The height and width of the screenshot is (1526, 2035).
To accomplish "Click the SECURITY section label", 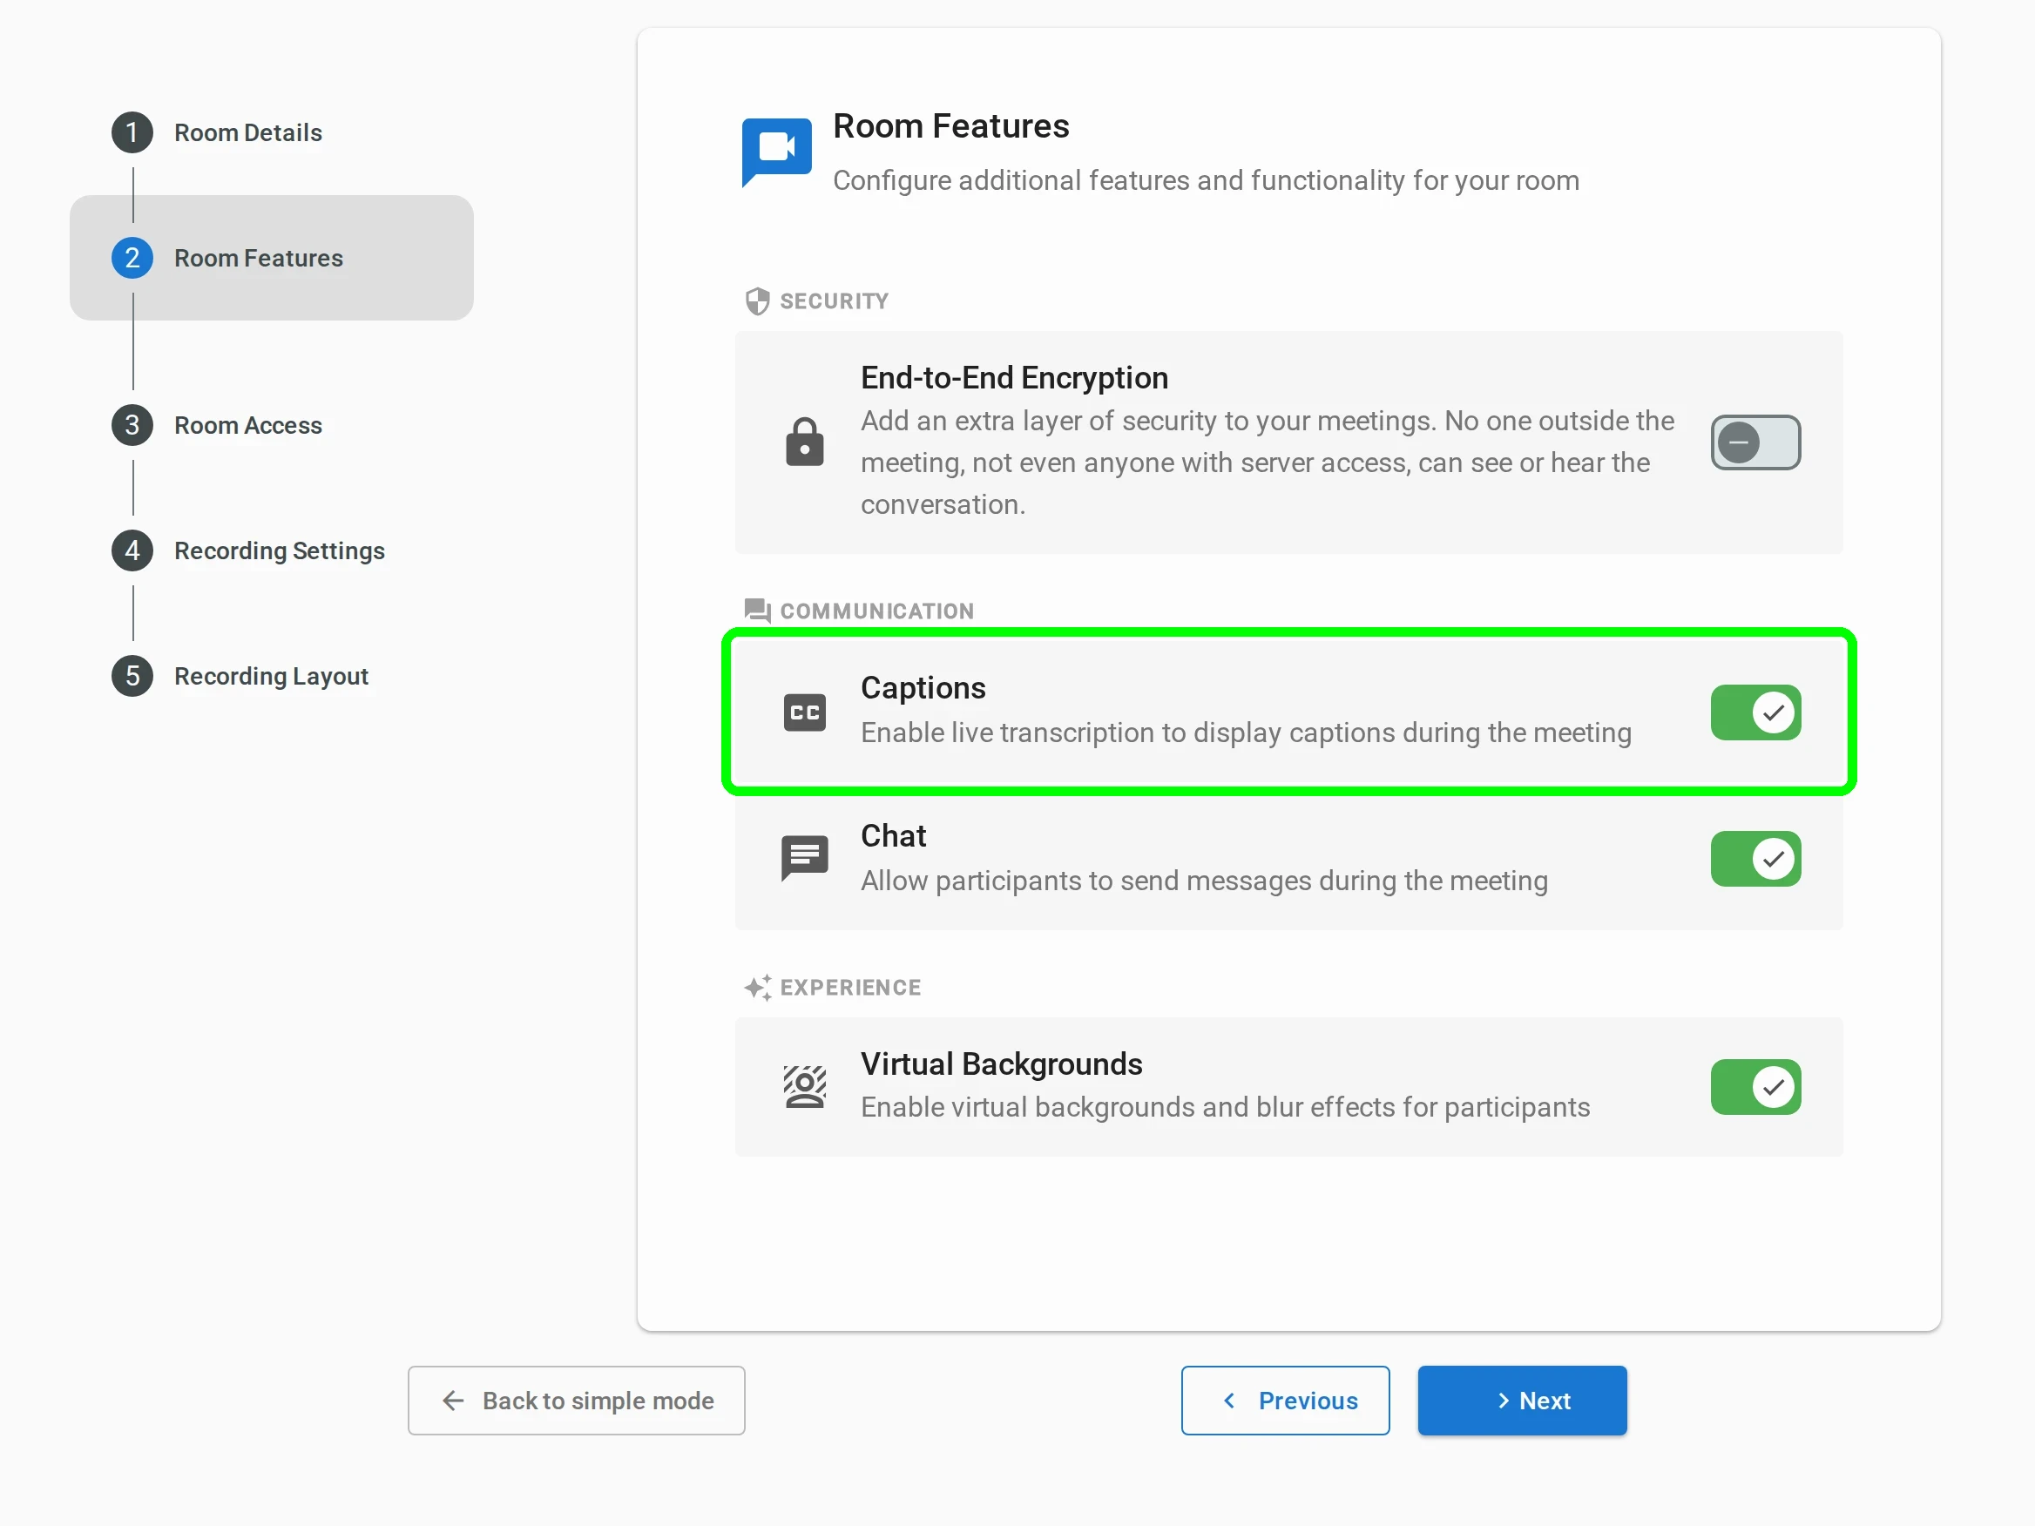I will (x=834, y=300).
